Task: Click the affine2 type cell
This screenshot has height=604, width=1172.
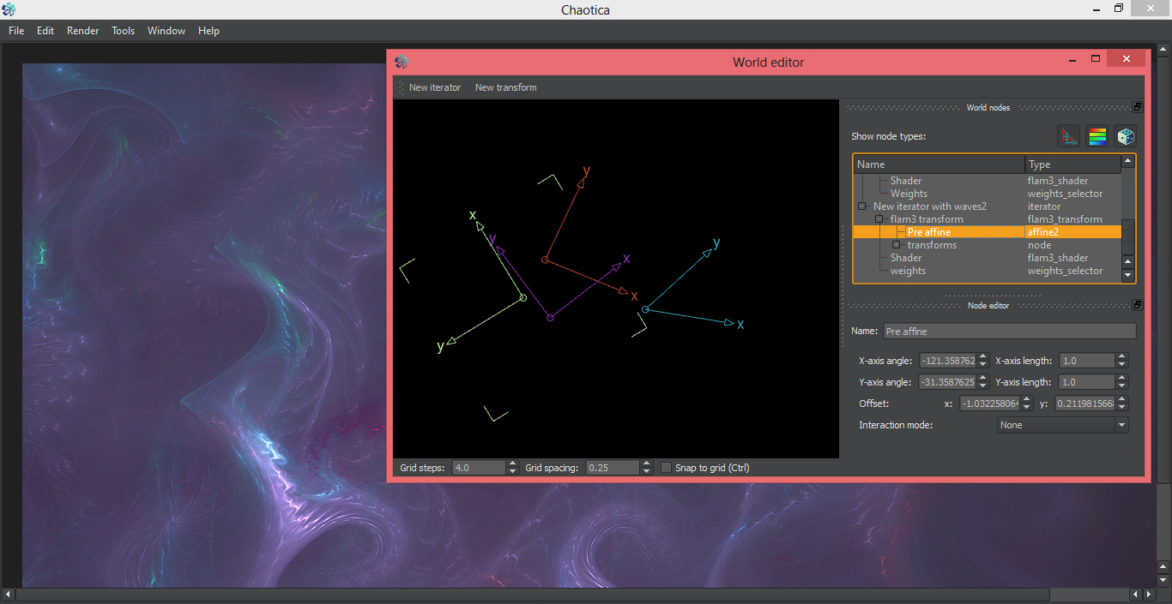Action: (x=1073, y=232)
